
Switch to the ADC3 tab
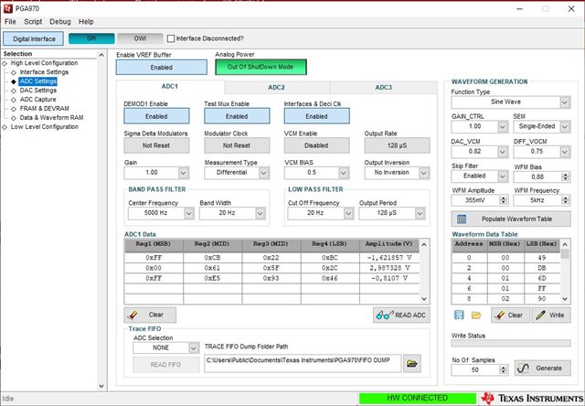point(384,87)
